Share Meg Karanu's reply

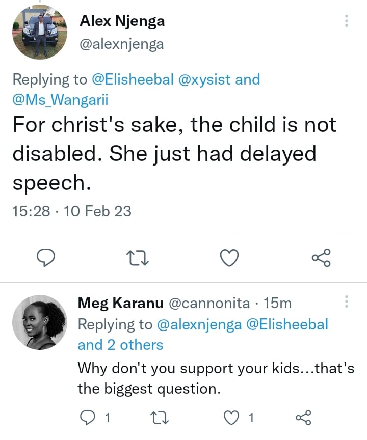pyautogui.click(x=303, y=418)
